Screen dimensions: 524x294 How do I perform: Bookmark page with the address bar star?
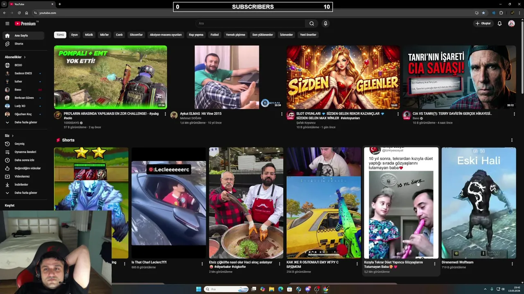tap(483, 13)
